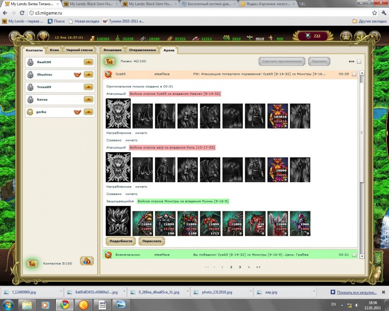Screen dimensions: 389x311
Task: Select the Архив mail tab
Action: (169, 51)
